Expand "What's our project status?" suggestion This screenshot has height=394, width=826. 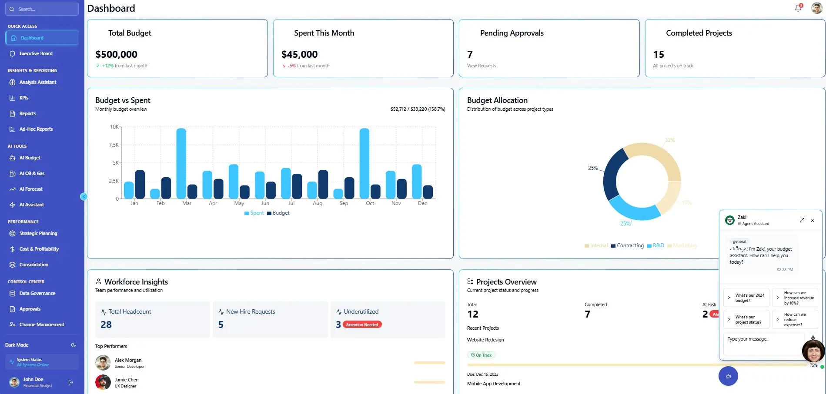pyautogui.click(x=746, y=319)
